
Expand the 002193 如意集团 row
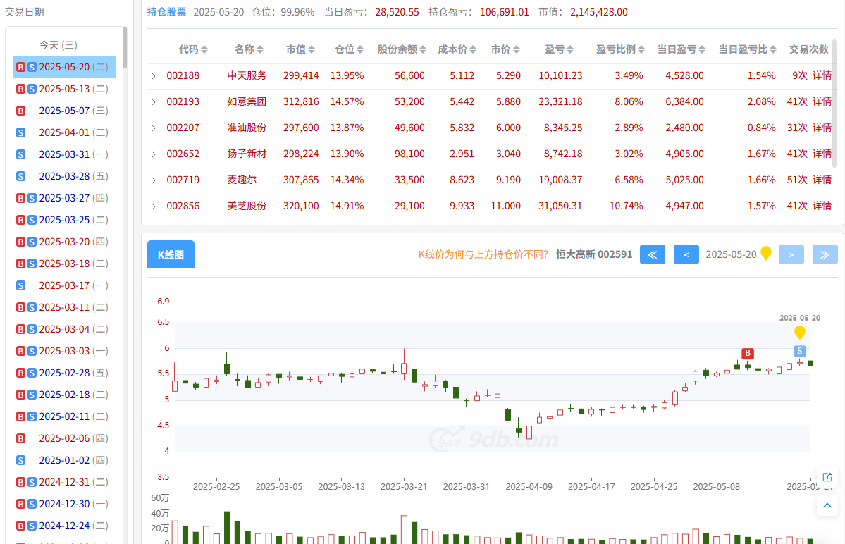(154, 101)
